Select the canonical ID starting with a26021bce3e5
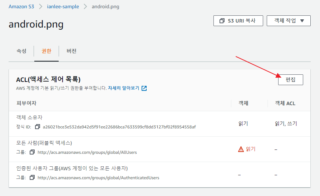 click(x=119, y=127)
